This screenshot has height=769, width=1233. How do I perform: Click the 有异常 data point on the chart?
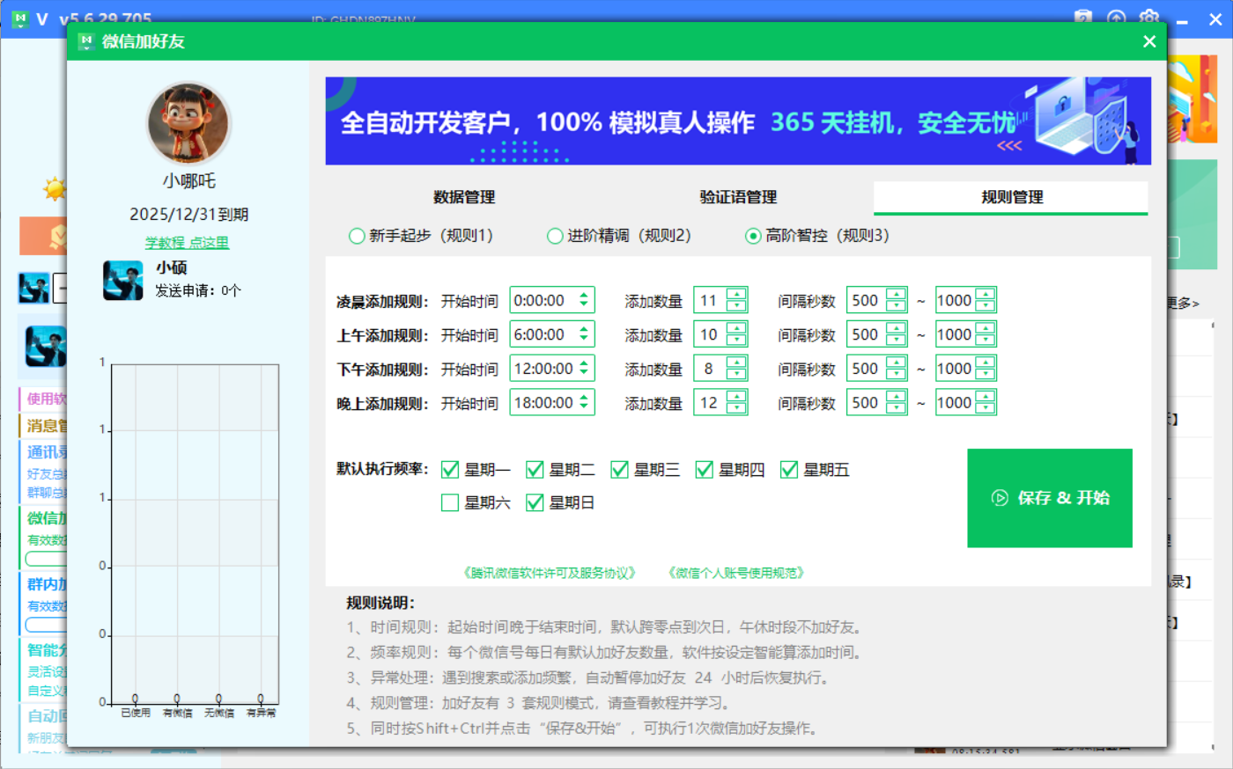tap(261, 699)
